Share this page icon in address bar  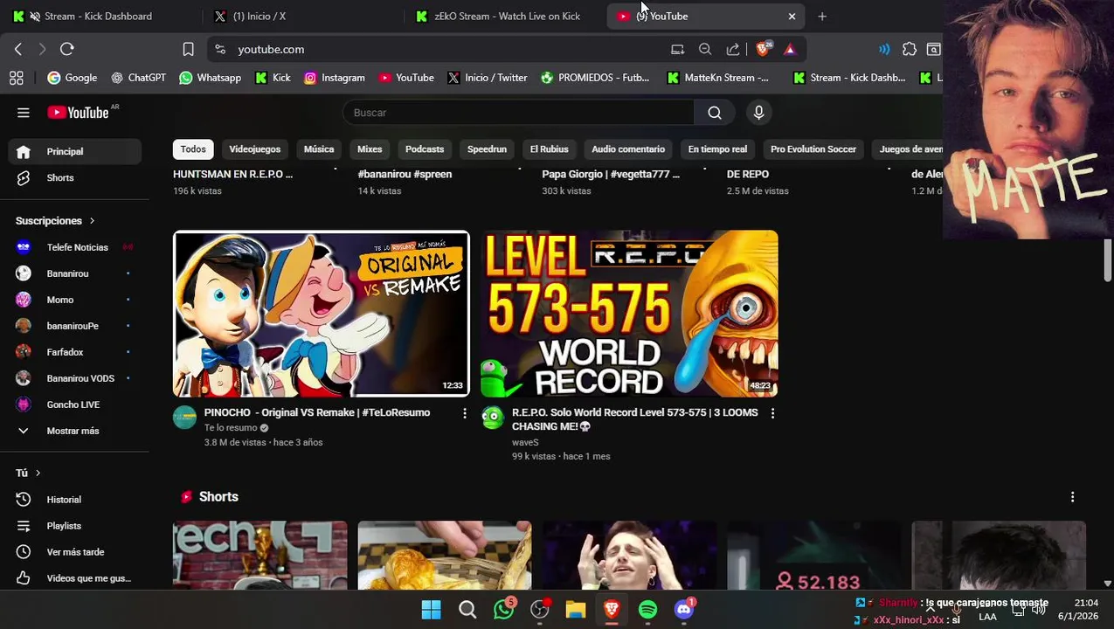733,50
